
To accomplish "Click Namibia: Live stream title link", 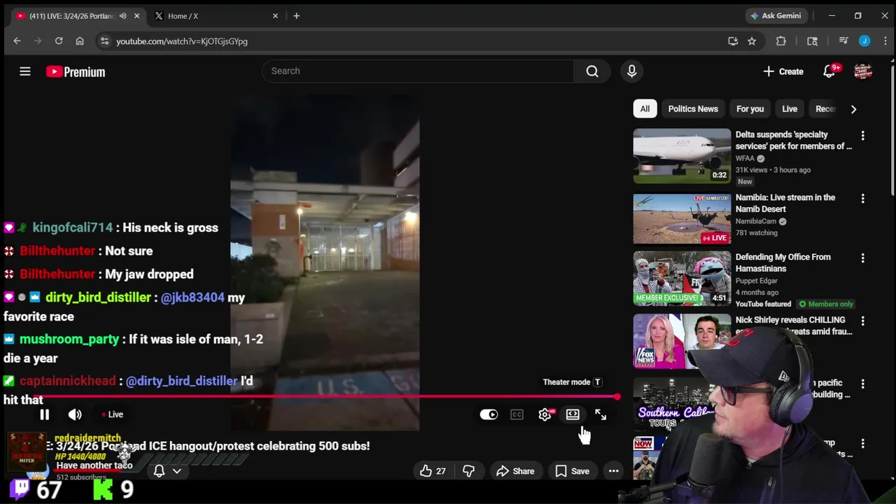I will click(785, 203).
